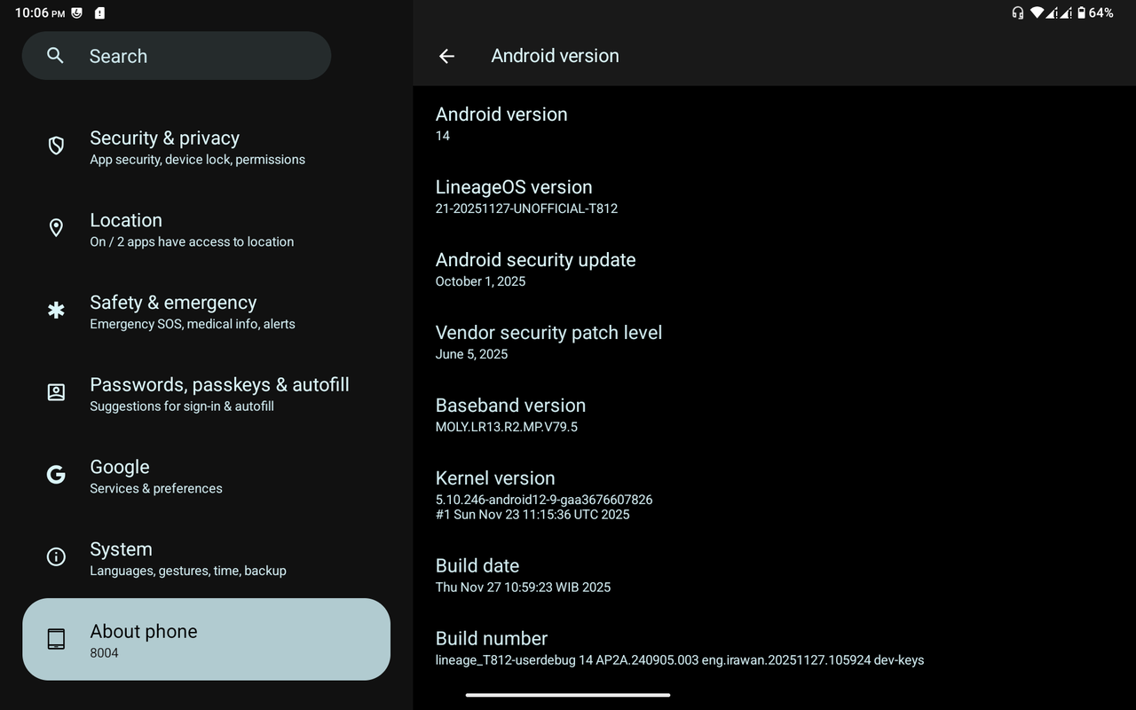This screenshot has height=710, width=1136.
Task: Tap the battery icon in status bar
Action: coord(1080,13)
